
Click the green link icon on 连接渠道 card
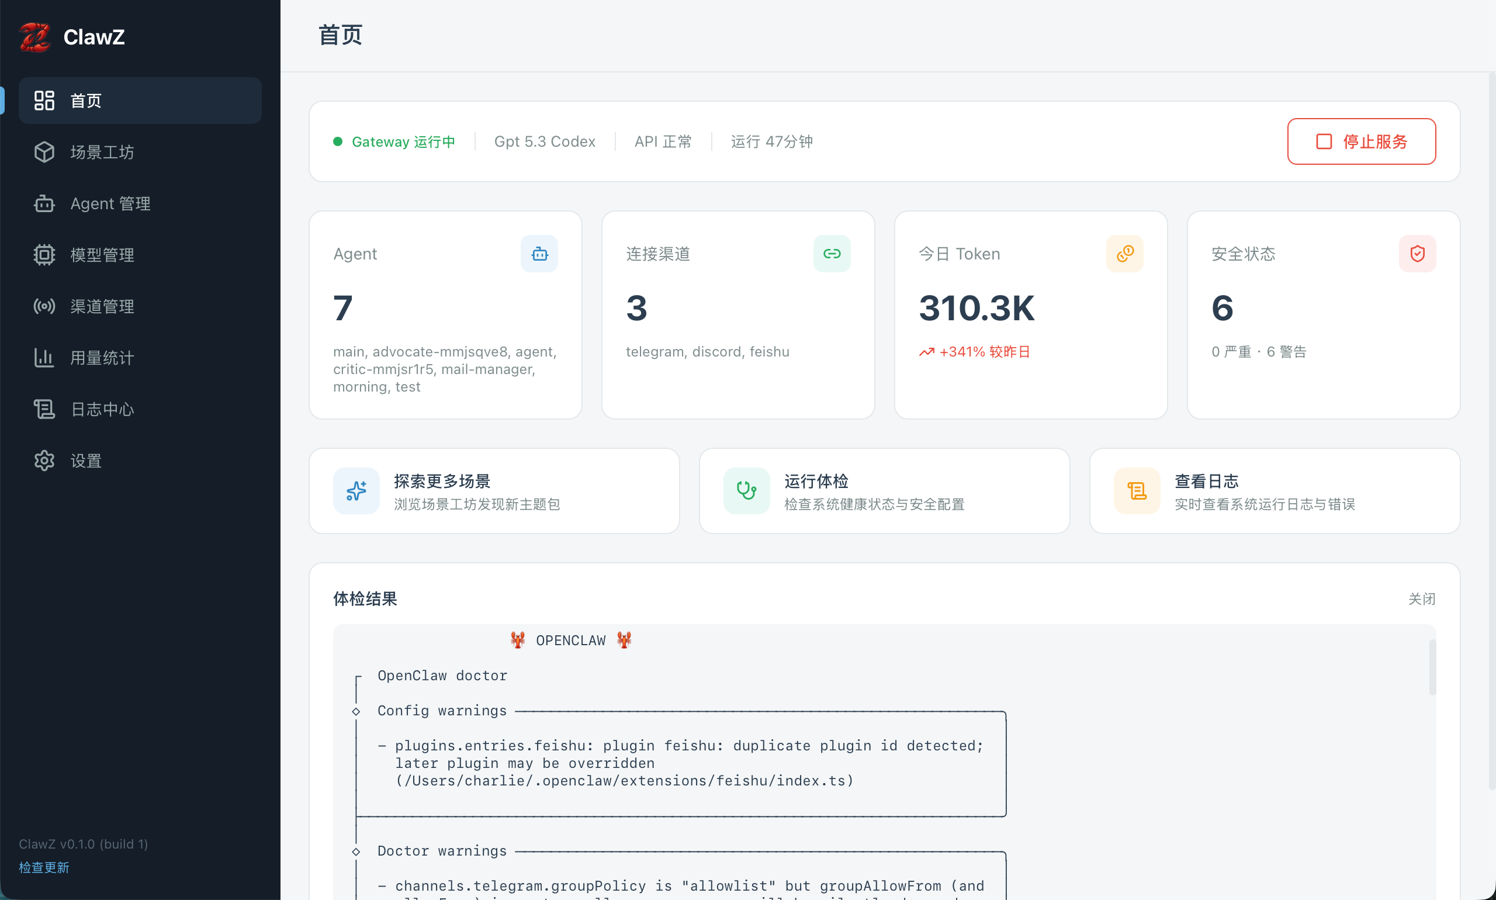click(832, 254)
